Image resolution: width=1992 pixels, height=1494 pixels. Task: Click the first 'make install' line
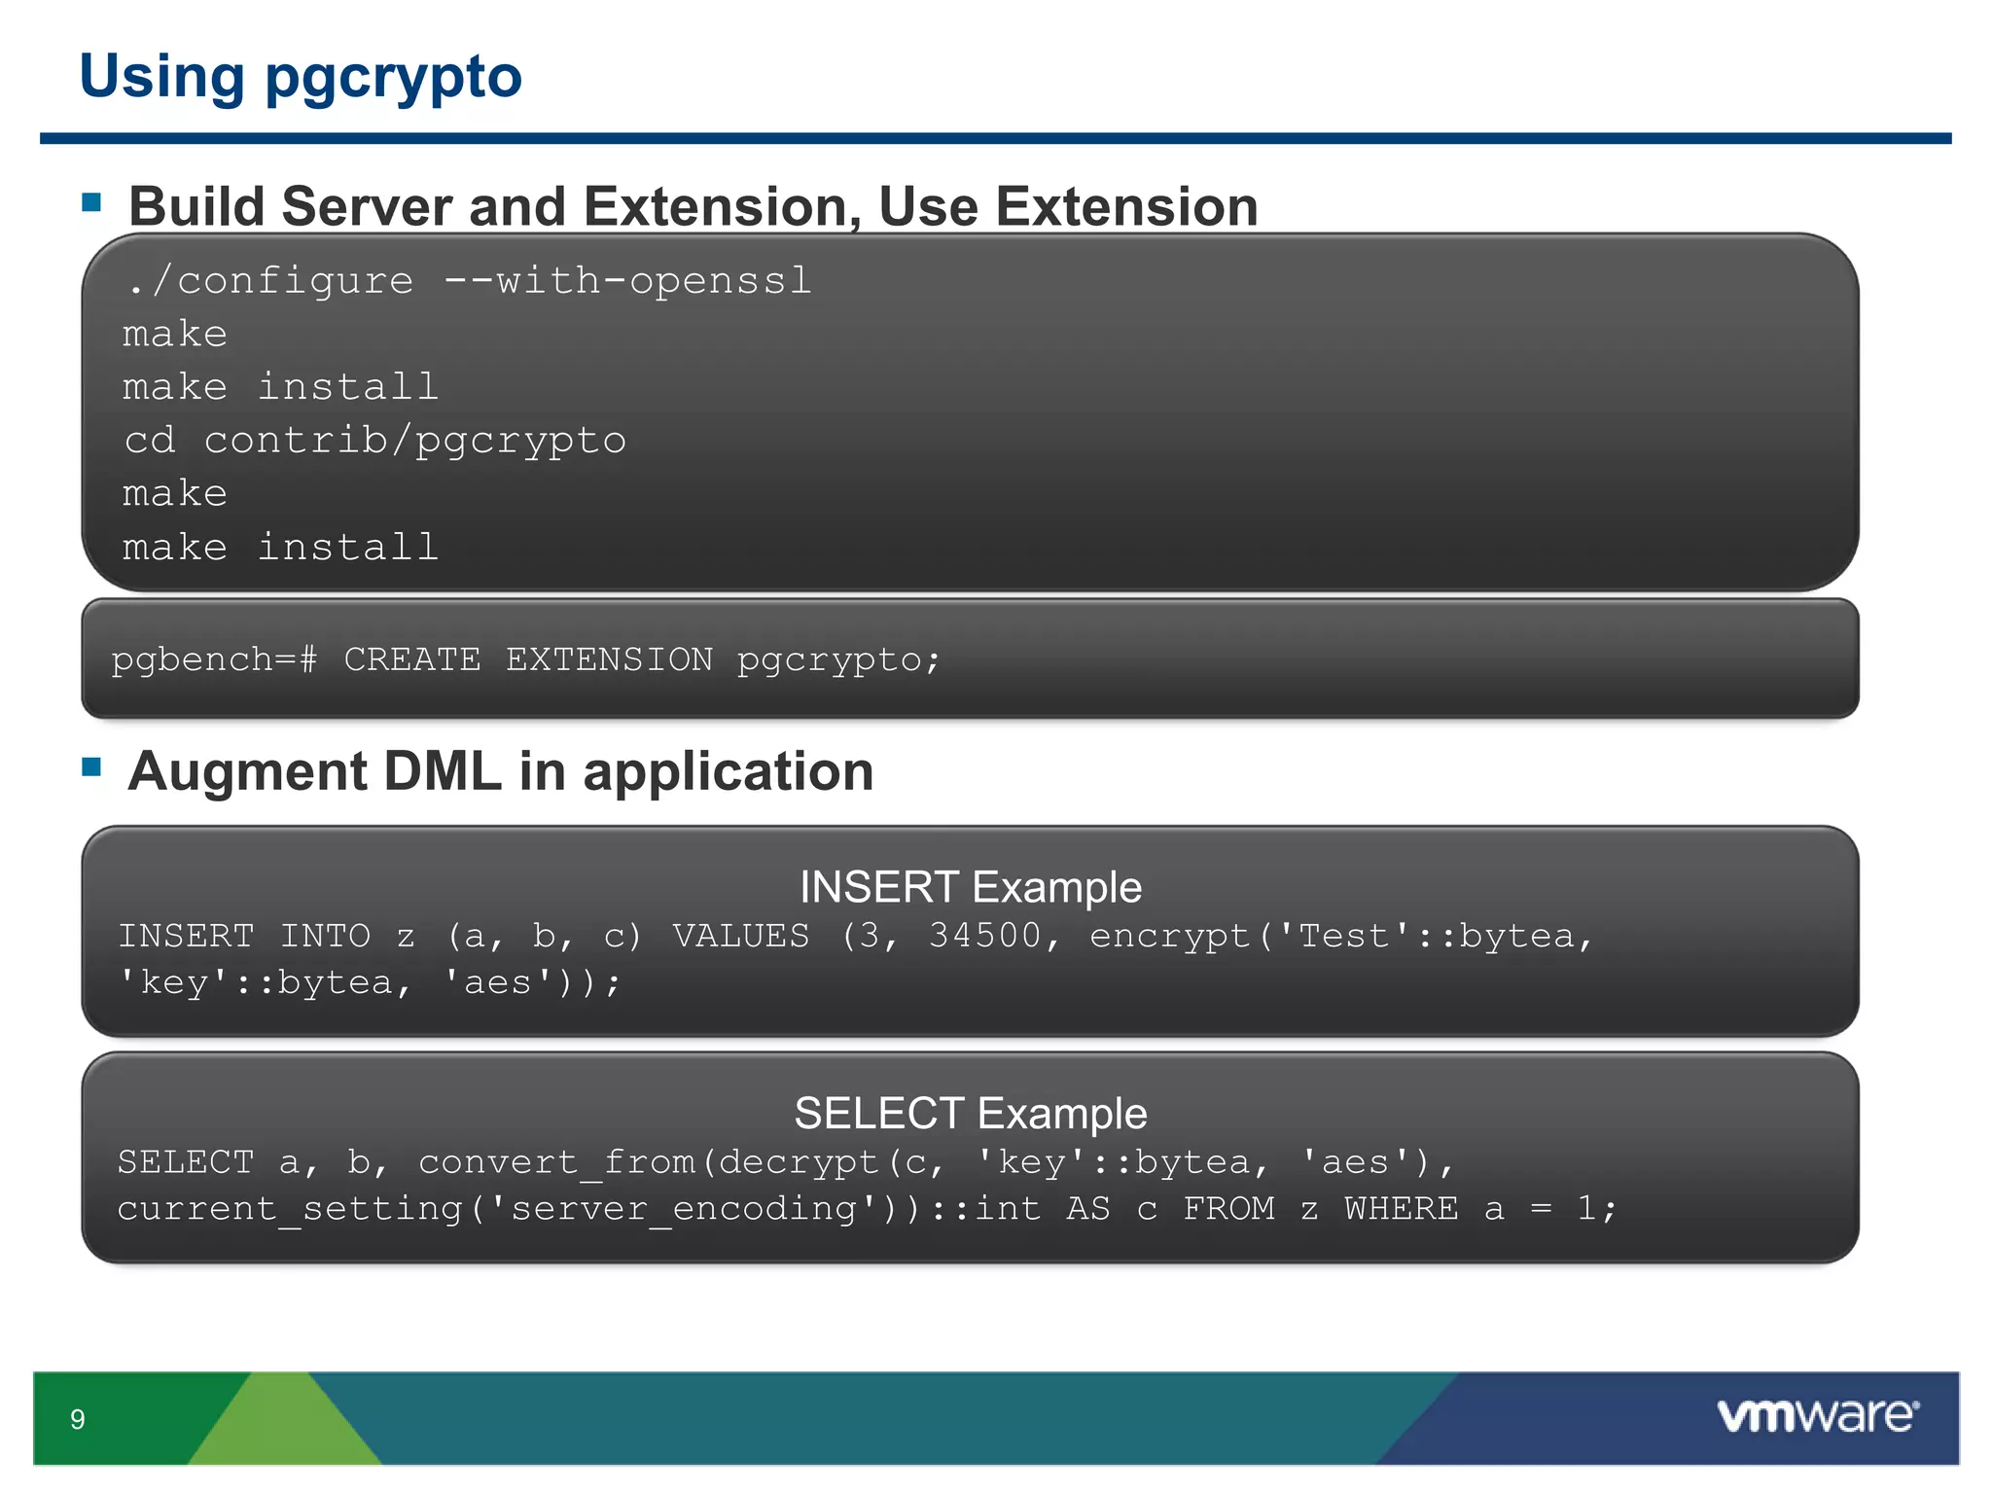click(x=280, y=387)
